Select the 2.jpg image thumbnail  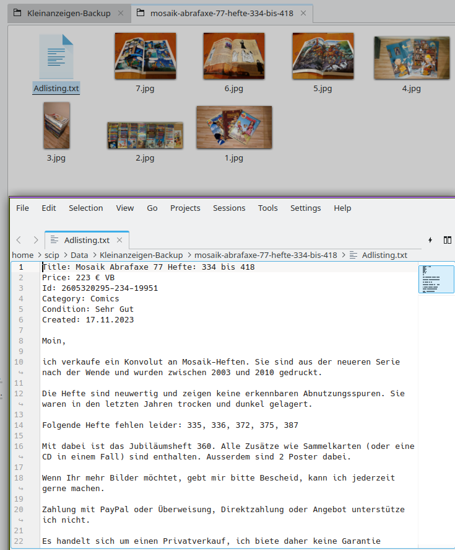145,135
